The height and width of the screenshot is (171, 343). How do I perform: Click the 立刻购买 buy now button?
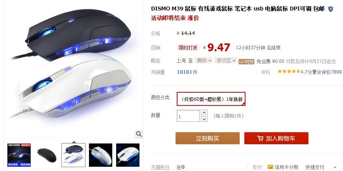coord(207,138)
